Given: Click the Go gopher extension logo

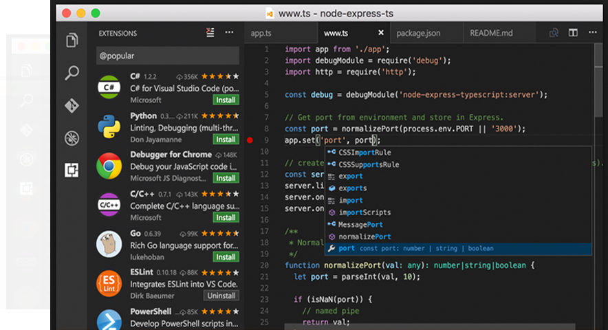Looking at the screenshot, I should [109, 244].
